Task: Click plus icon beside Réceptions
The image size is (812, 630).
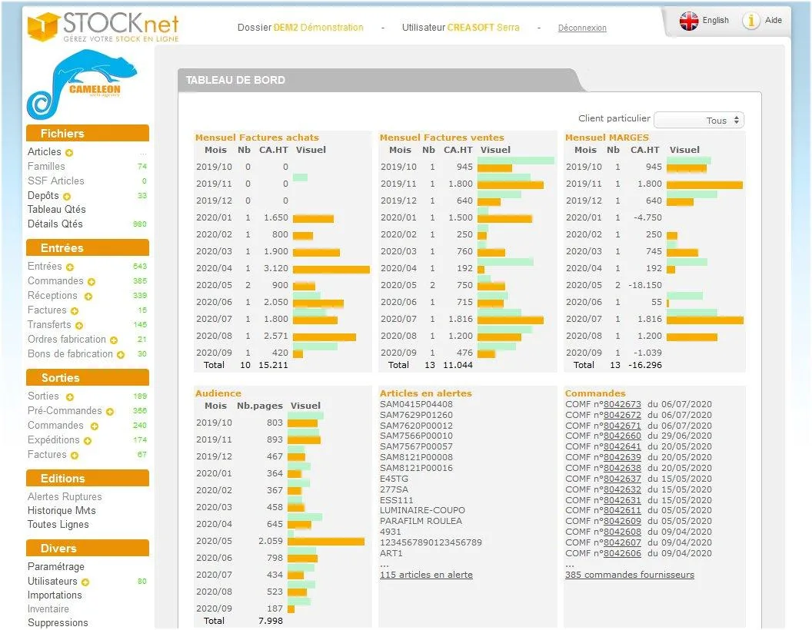Action: (88, 297)
